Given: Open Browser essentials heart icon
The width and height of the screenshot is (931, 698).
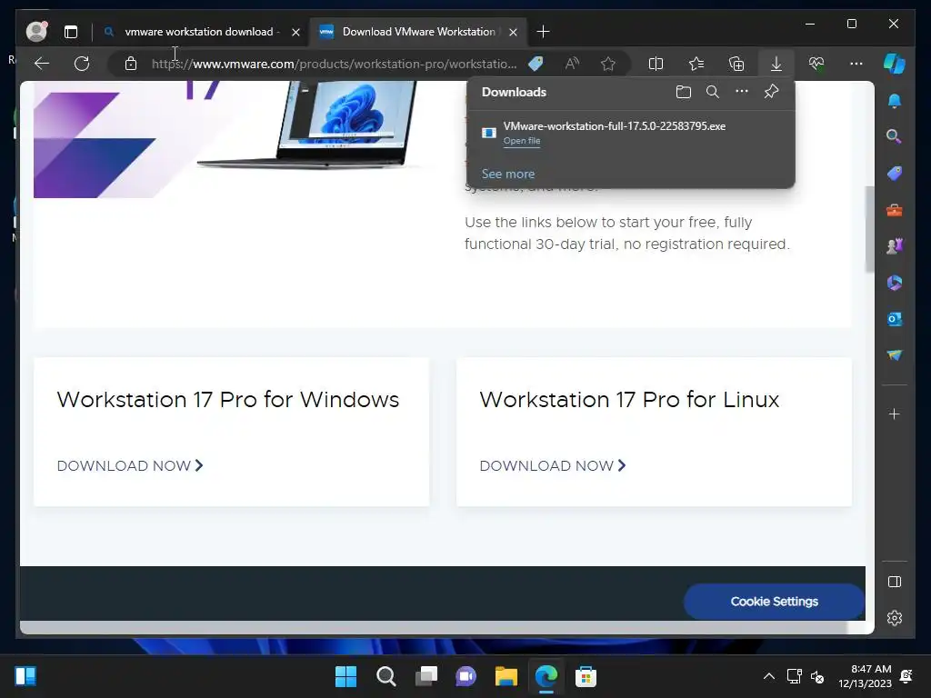Looking at the screenshot, I should coord(816,64).
